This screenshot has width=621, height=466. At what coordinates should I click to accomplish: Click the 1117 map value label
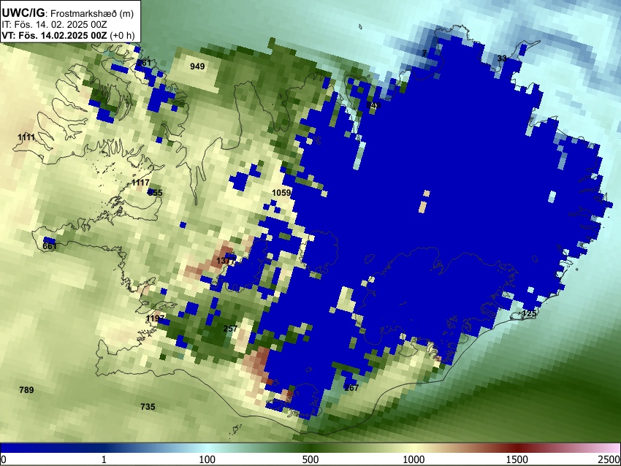[x=140, y=183]
